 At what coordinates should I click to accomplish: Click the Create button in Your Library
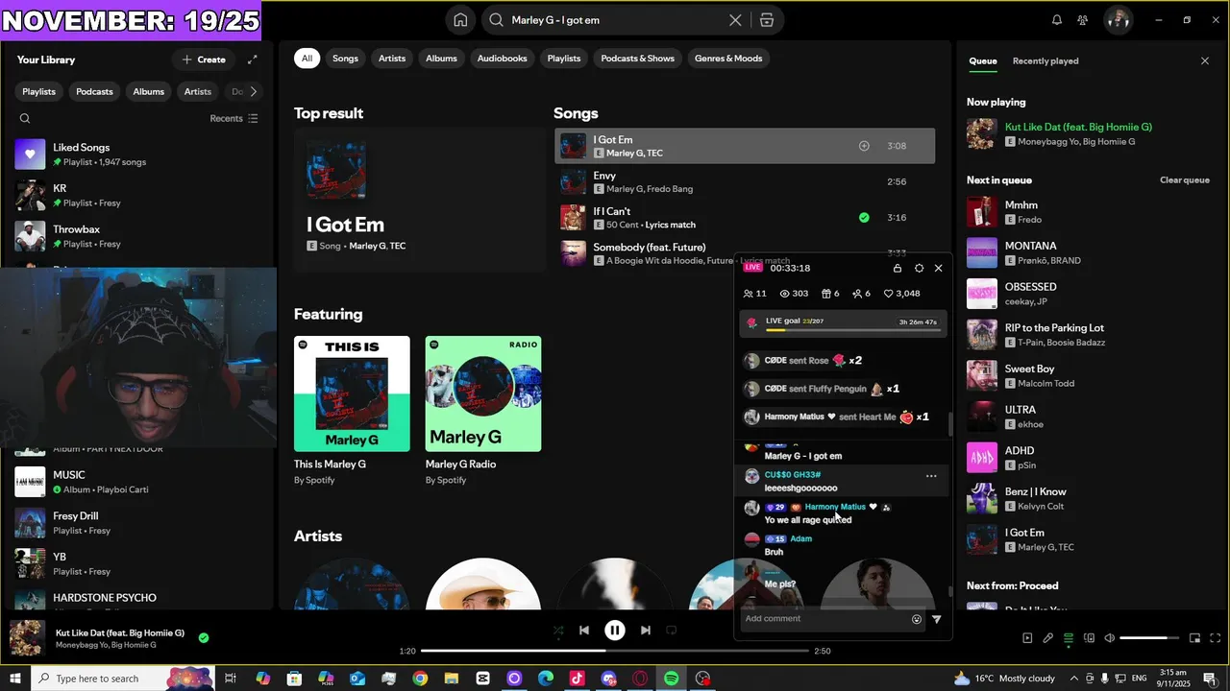coord(204,60)
